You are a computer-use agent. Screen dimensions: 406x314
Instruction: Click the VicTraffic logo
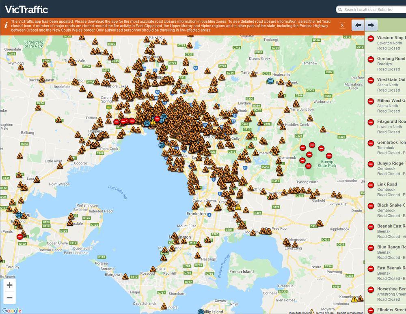26,9
